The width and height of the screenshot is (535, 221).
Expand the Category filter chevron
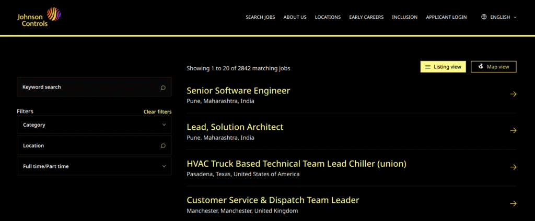(x=164, y=125)
